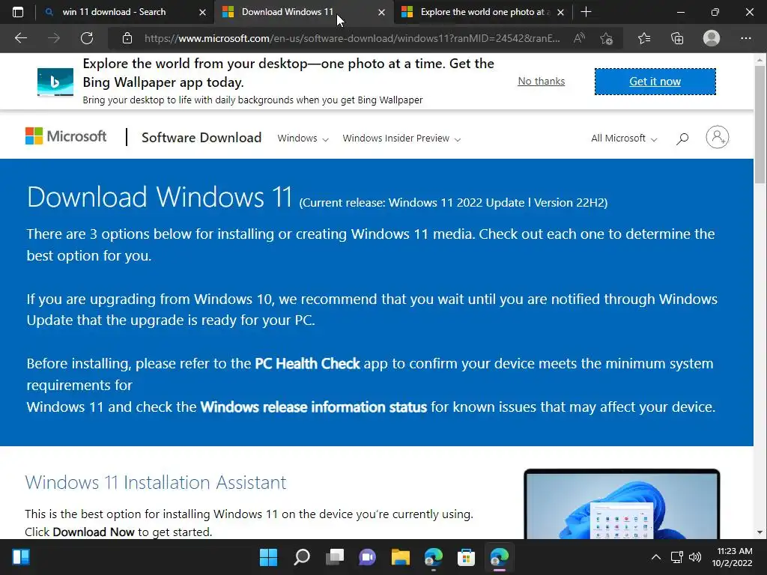Viewport: 767px width, 575px height.
Task: Open Task View on the taskbar
Action: [335, 557]
